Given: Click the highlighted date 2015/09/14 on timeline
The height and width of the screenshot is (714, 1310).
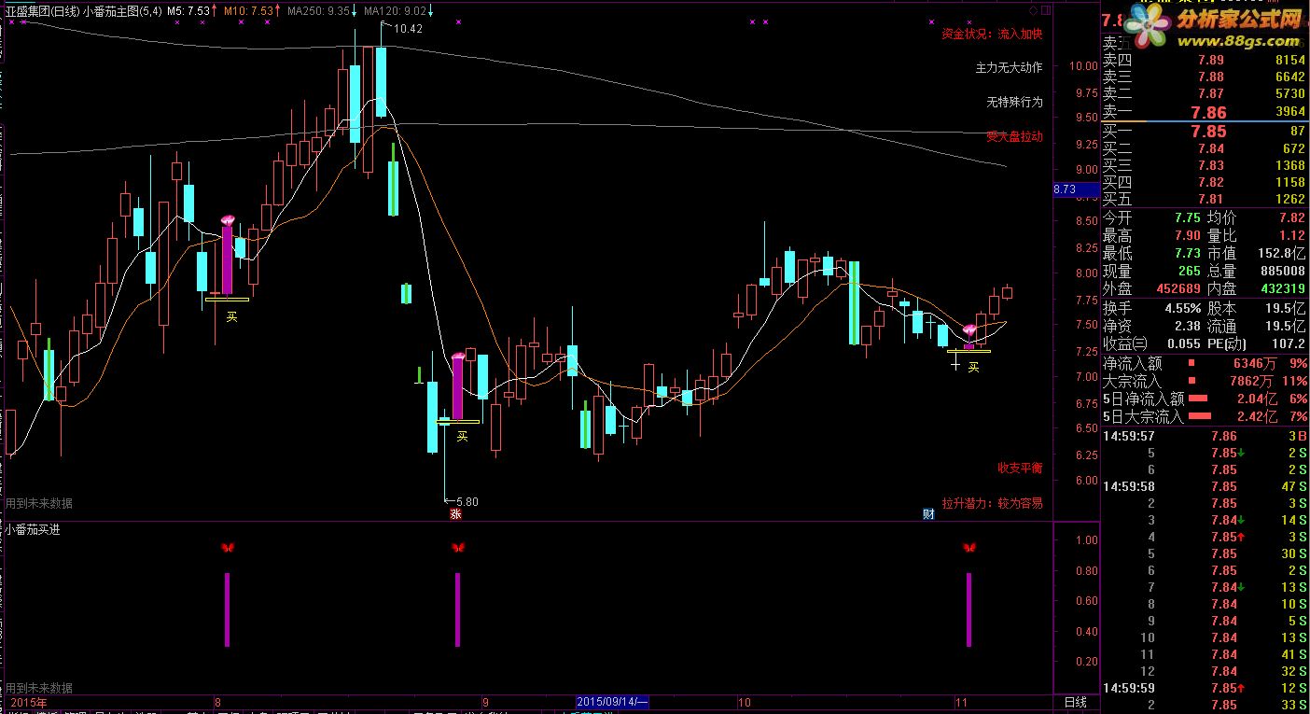Looking at the screenshot, I should coord(612,702).
